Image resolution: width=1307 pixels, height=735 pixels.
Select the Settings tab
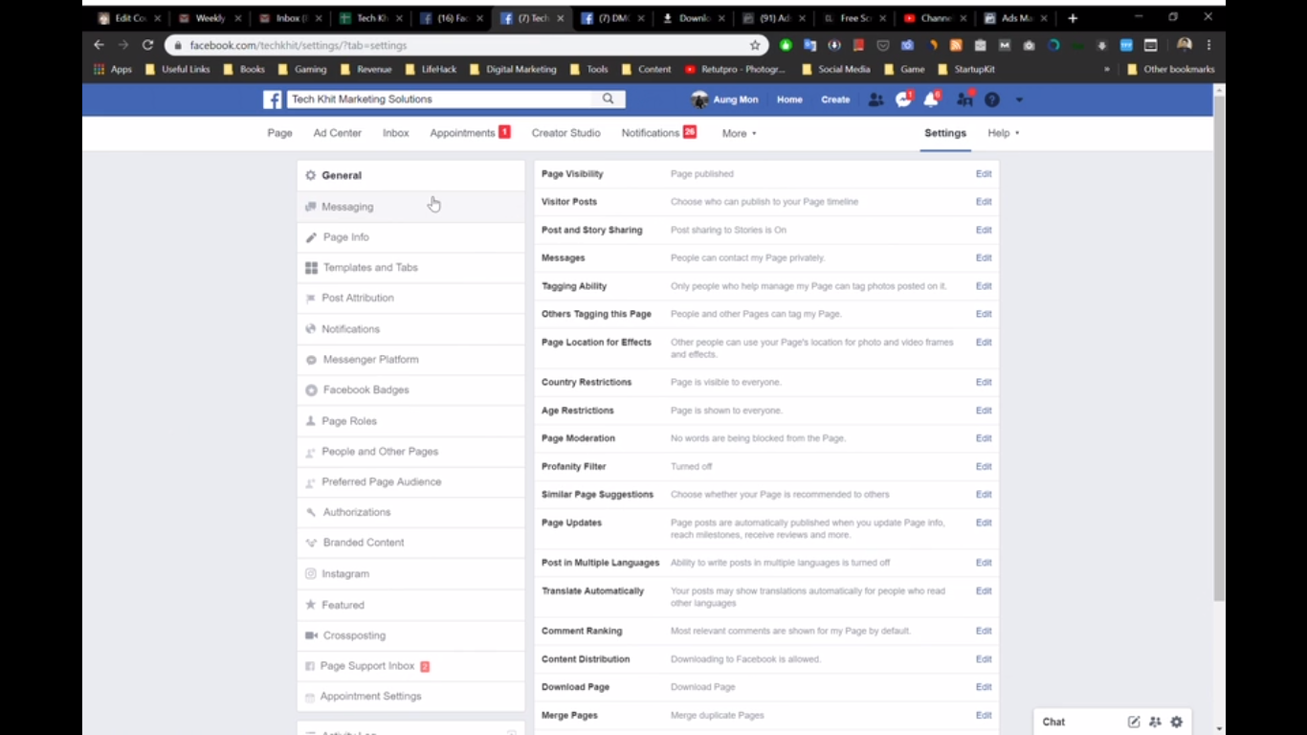945,133
